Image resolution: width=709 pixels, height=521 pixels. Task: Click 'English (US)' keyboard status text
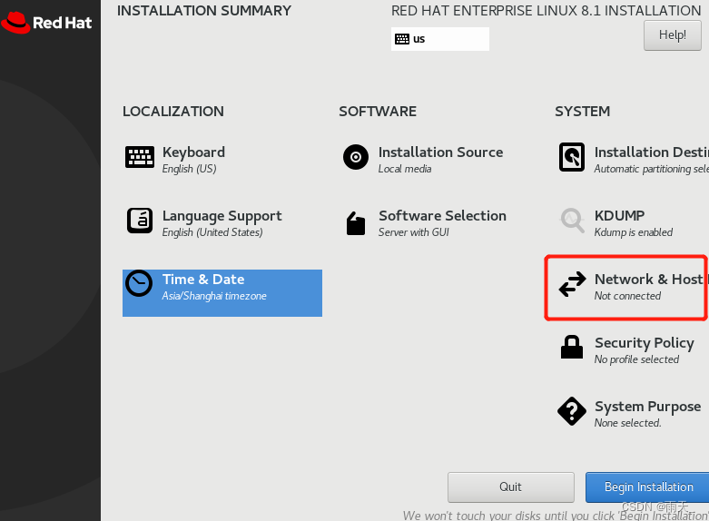click(189, 169)
